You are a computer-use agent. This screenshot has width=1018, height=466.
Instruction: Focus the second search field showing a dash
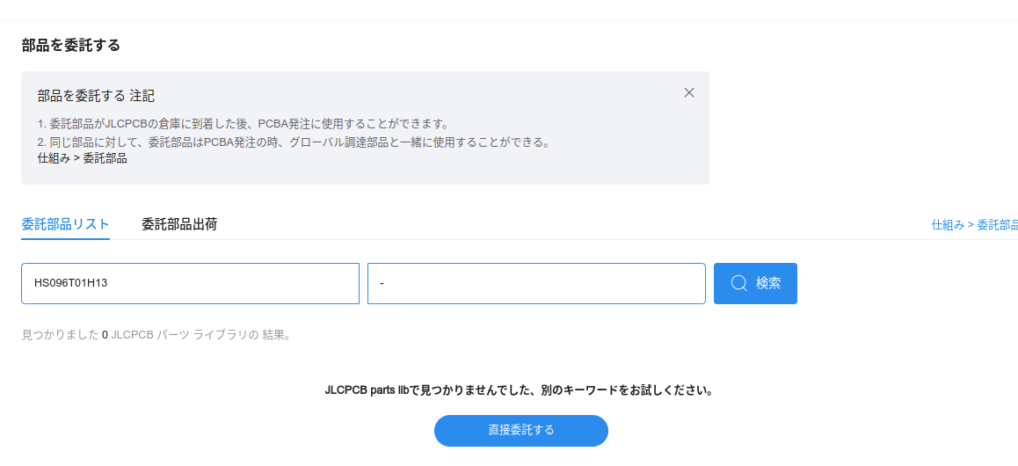click(536, 284)
